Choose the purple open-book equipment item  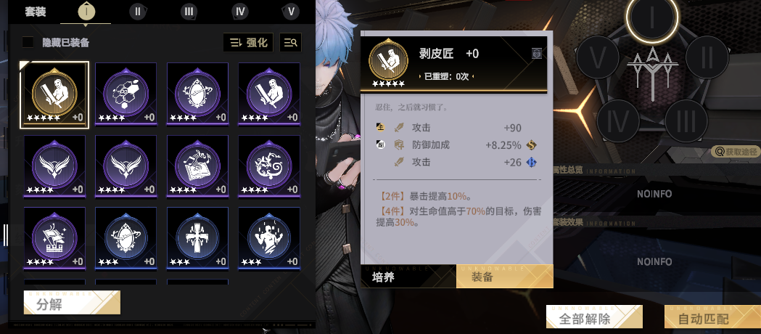197,166
